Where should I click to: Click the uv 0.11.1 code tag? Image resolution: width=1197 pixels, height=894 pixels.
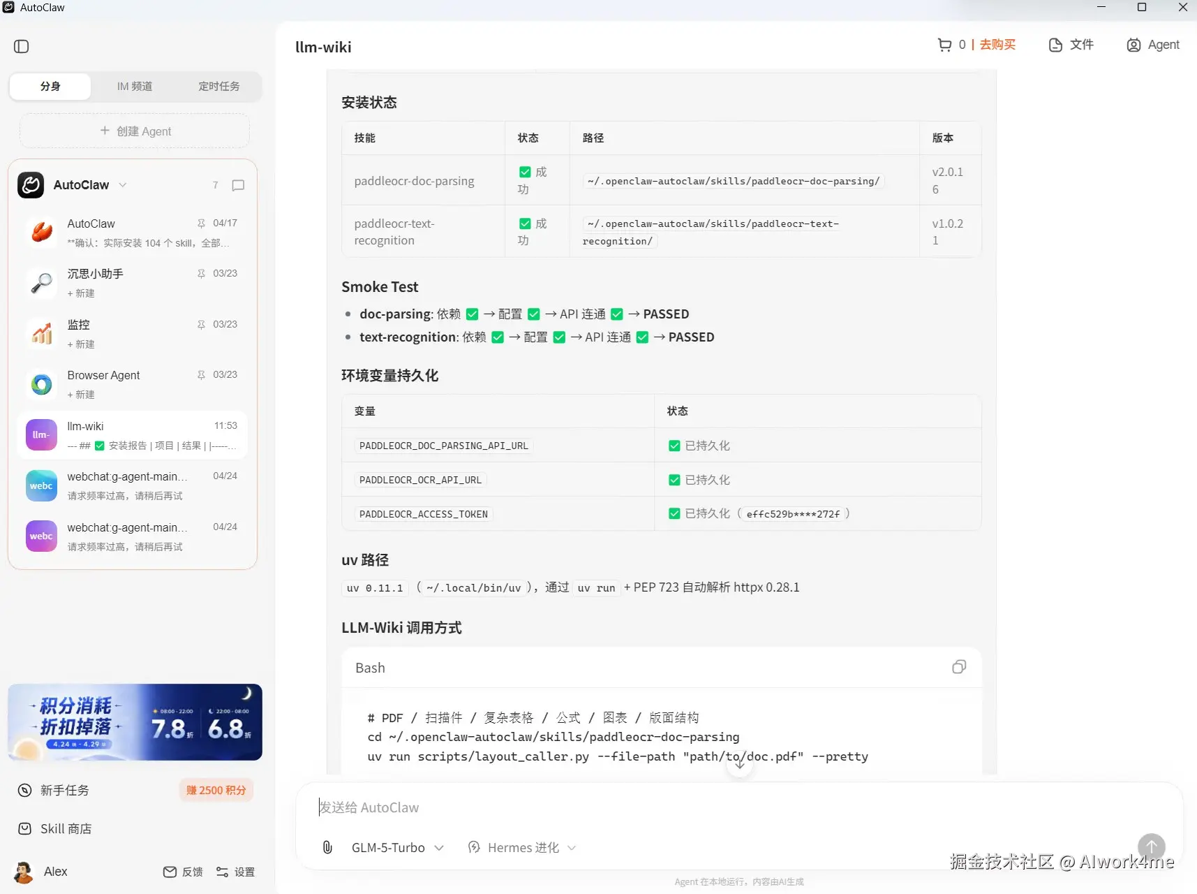pos(375,588)
